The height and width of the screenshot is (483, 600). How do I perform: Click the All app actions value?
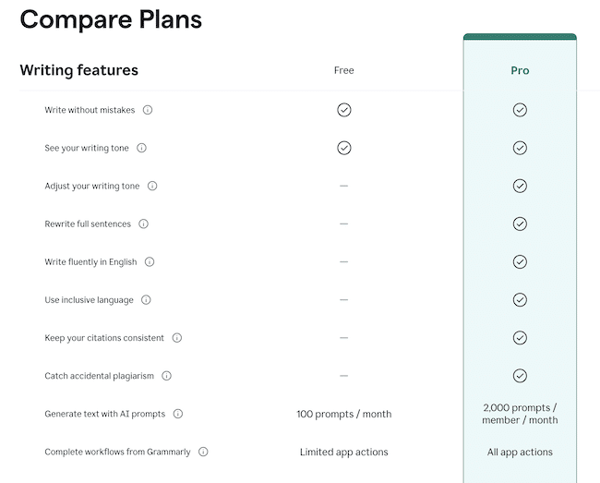pos(520,452)
